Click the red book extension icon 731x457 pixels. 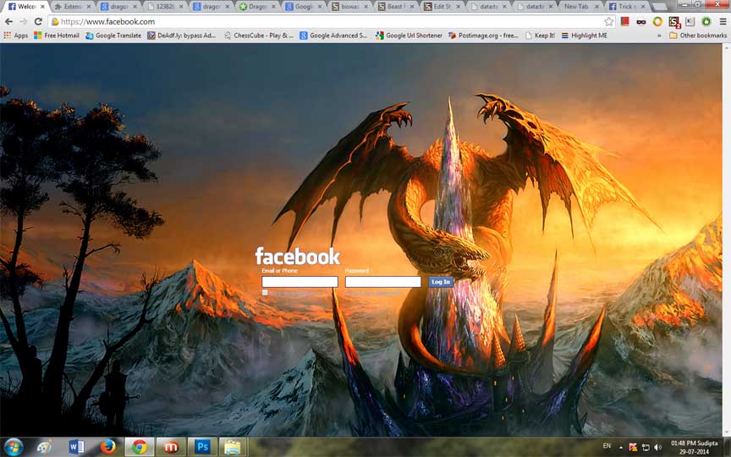[624, 21]
